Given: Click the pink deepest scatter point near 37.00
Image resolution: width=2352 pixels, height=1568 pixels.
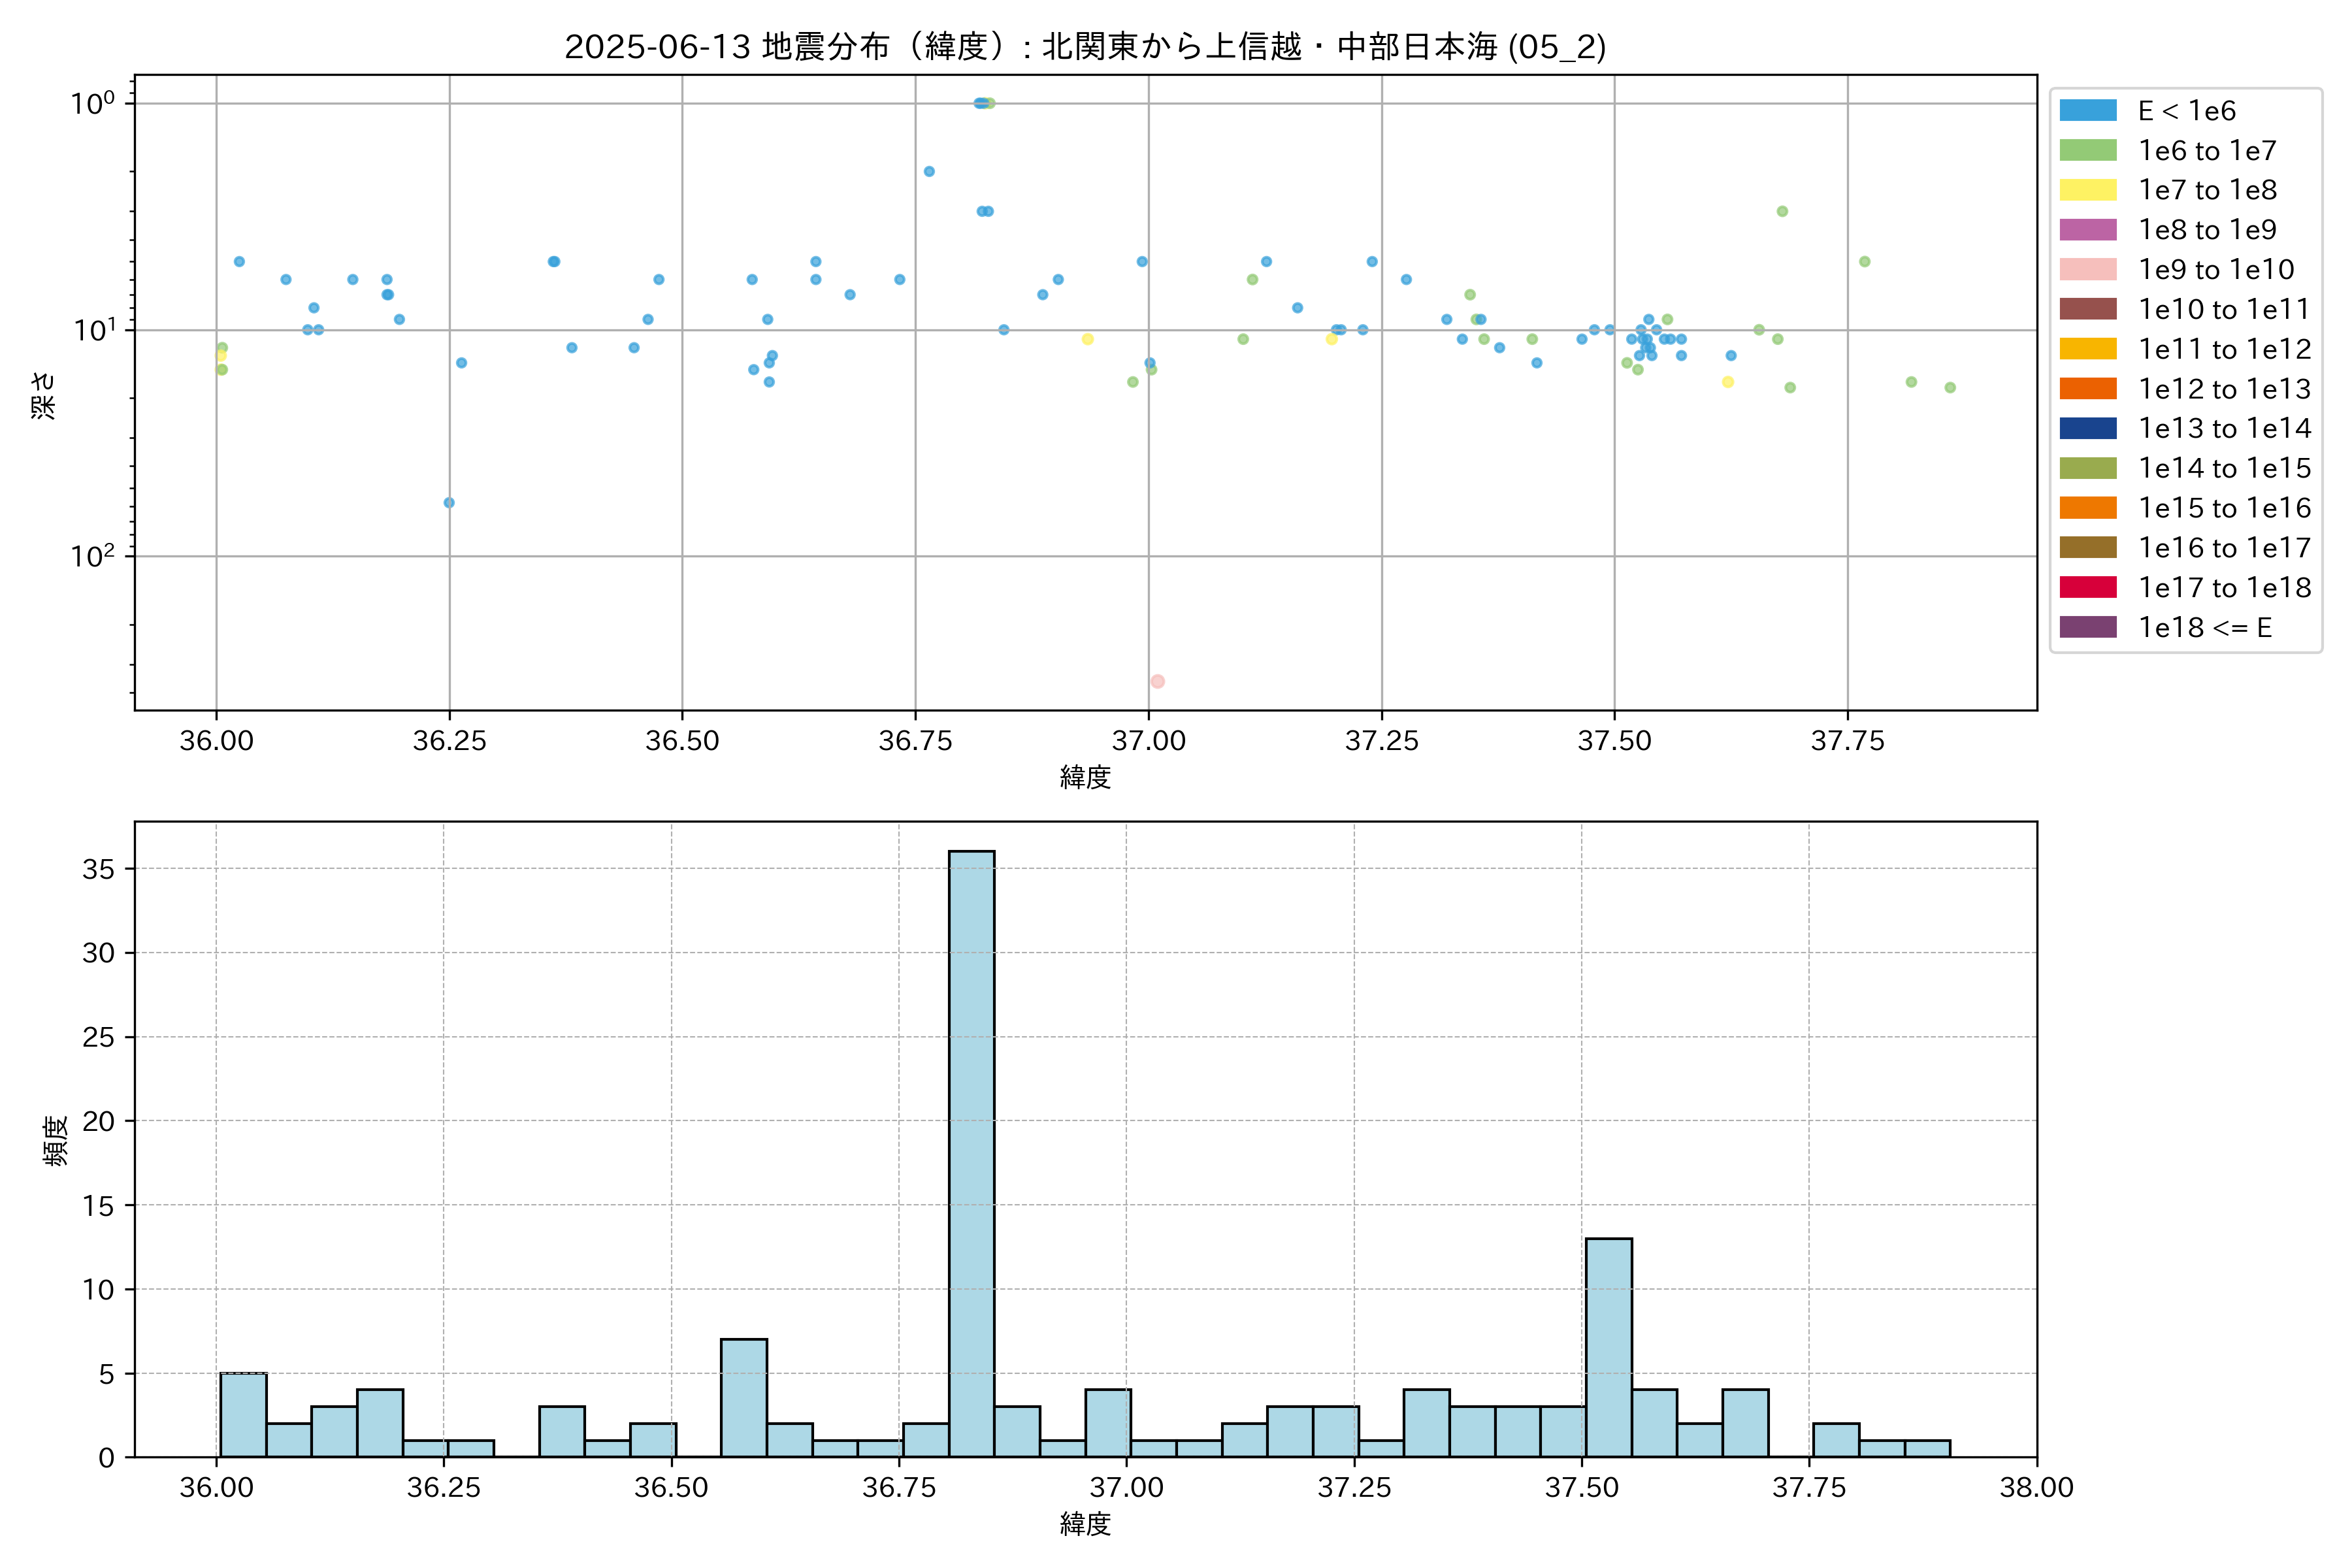Looking at the screenshot, I should (x=1157, y=681).
